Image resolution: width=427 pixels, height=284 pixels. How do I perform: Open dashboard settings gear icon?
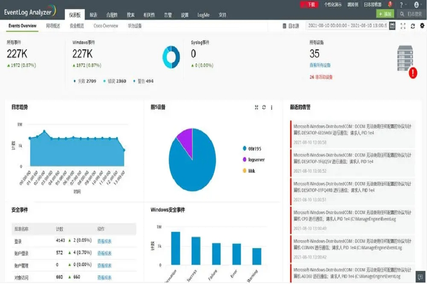click(422, 26)
